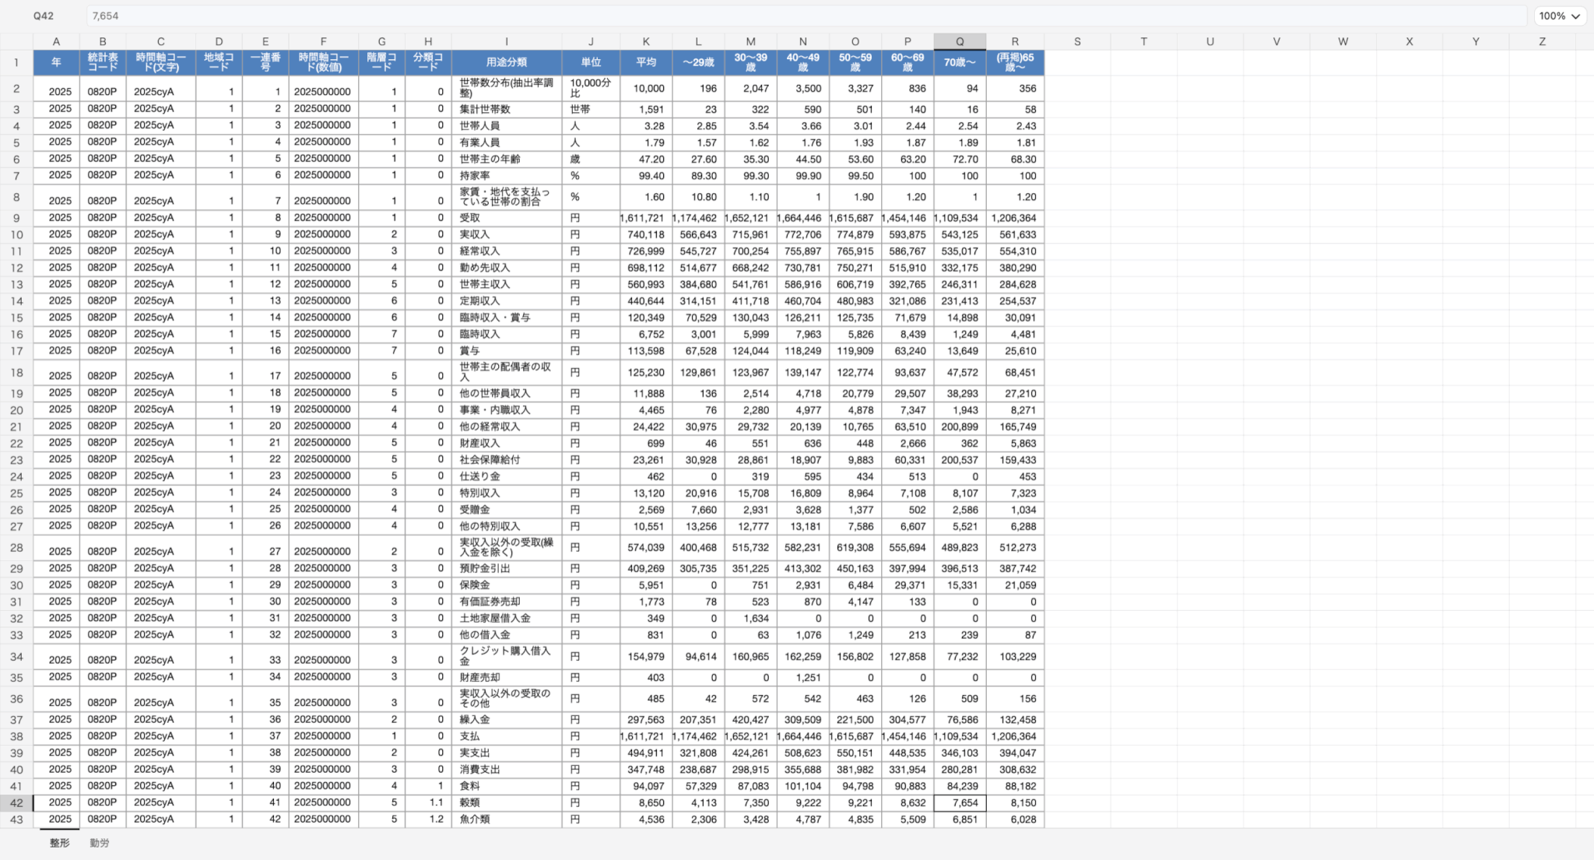This screenshot has height=860, width=1594.
Task: Click the (再掲)65歳～ header cell
Action: [x=1015, y=62]
